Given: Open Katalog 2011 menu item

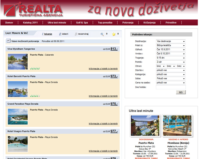Looking at the screenshot, I should 30,23.
